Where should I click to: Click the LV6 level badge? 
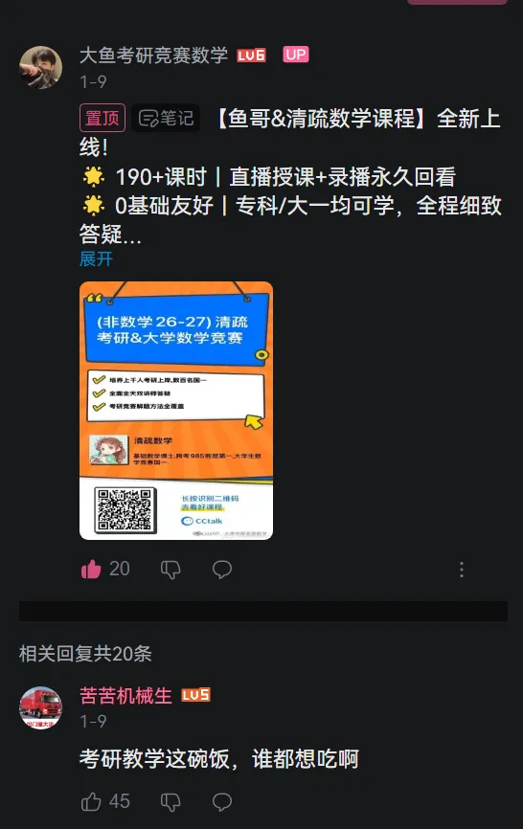251,56
